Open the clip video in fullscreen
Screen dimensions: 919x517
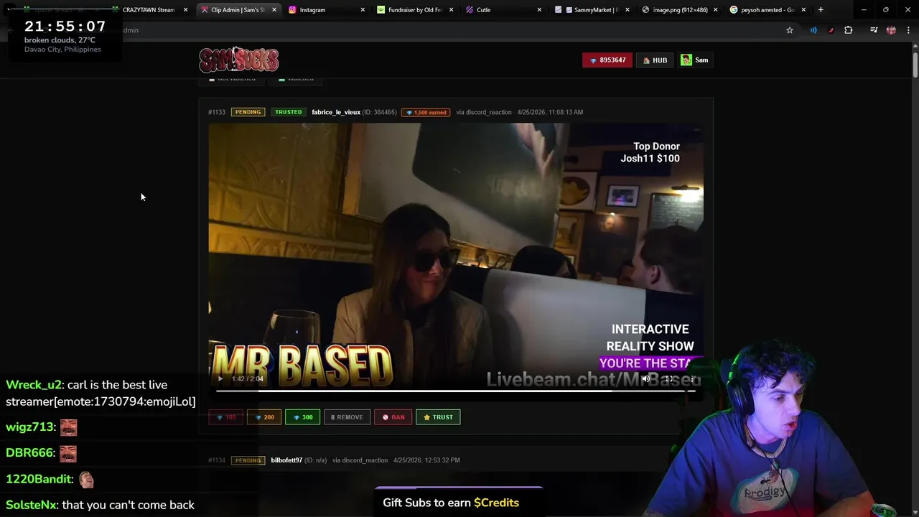[669, 378]
